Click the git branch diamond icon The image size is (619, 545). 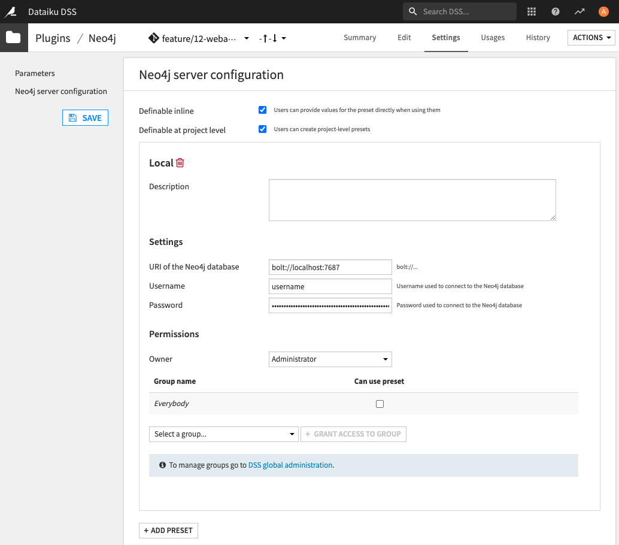[153, 38]
